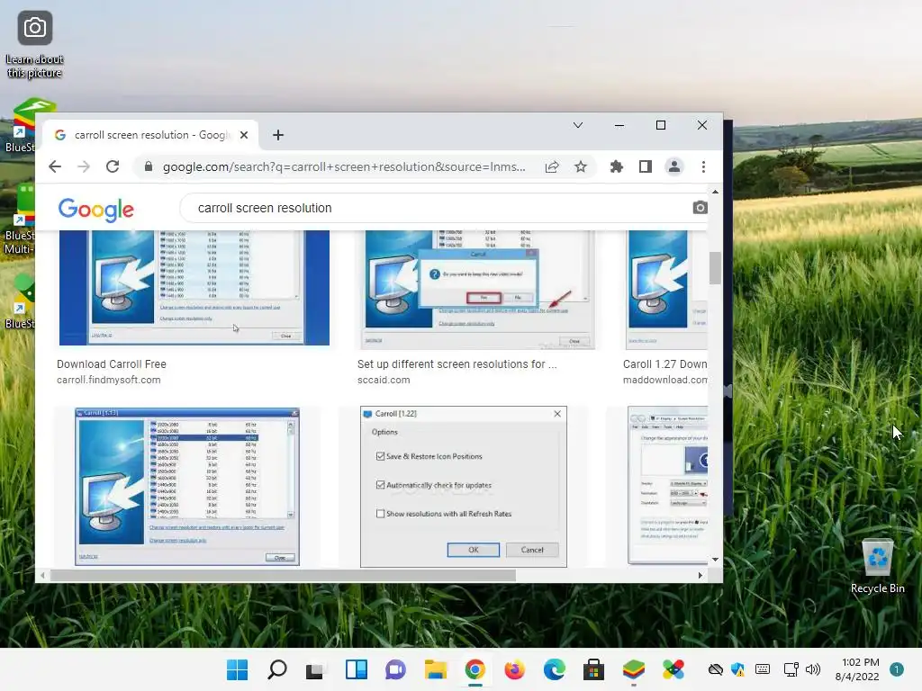Image resolution: width=922 pixels, height=691 pixels.
Task: Open the display settings result thumbnail
Action: (x=668, y=485)
